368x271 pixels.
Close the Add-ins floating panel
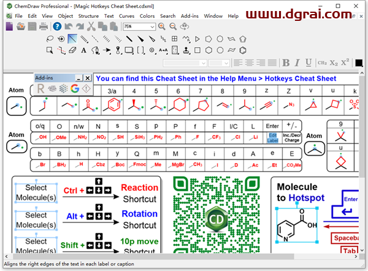87,78
